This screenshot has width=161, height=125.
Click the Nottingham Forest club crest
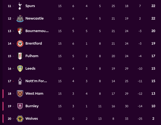20,81
